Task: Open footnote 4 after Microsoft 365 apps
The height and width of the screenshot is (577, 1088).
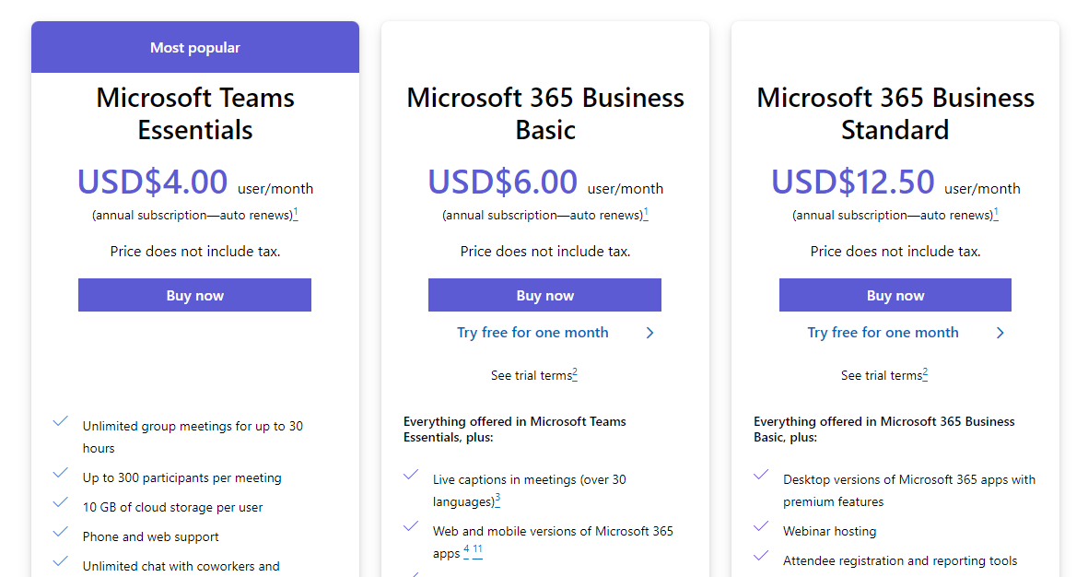Action: point(466,550)
